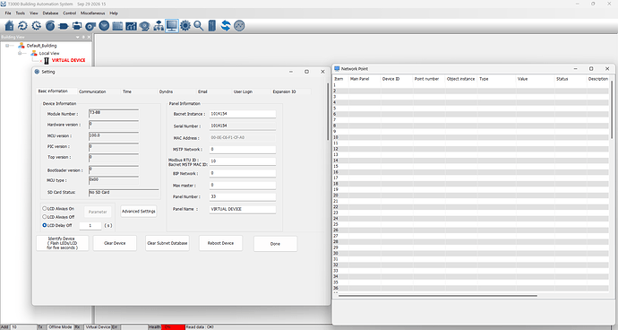Viewport: 618px width, 330px height.
Task: Close the Building View panel
Action: 89,37
